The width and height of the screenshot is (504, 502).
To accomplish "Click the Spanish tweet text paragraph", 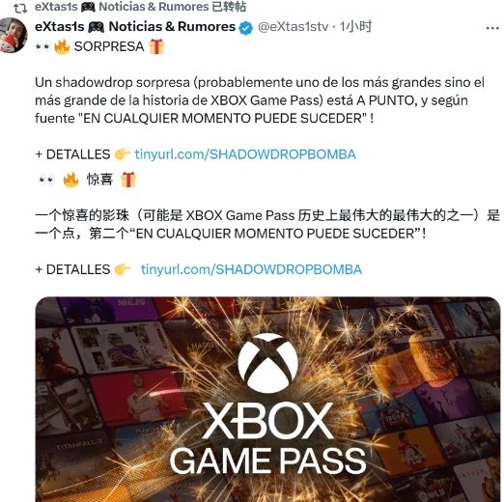I will pos(260,100).
